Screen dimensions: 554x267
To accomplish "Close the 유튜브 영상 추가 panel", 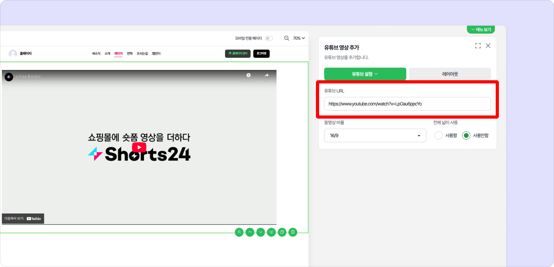I will click(488, 46).
